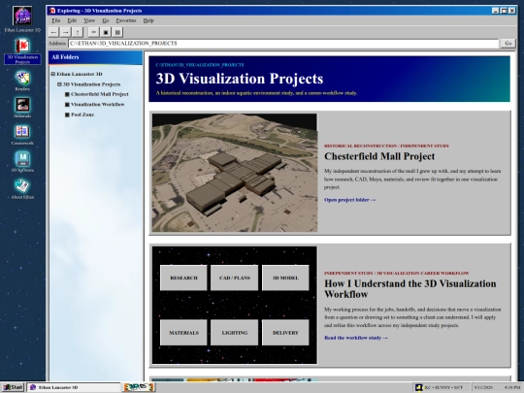This screenshot has width=524, height=393.
Task: Click the DELIVERY box in workflow diagram
Action: click(x=285, y=333)
